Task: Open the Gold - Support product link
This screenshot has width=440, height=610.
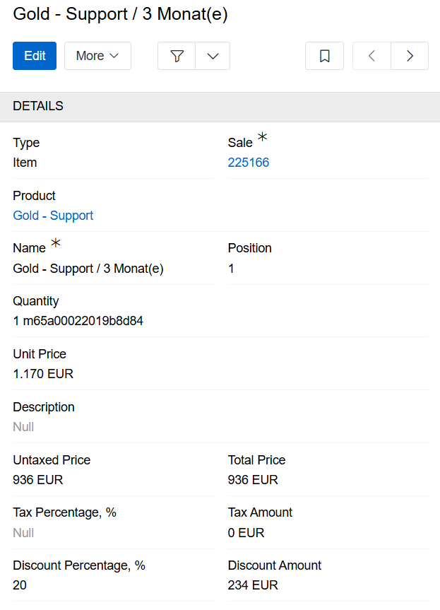Action: (x=53, y=216)
